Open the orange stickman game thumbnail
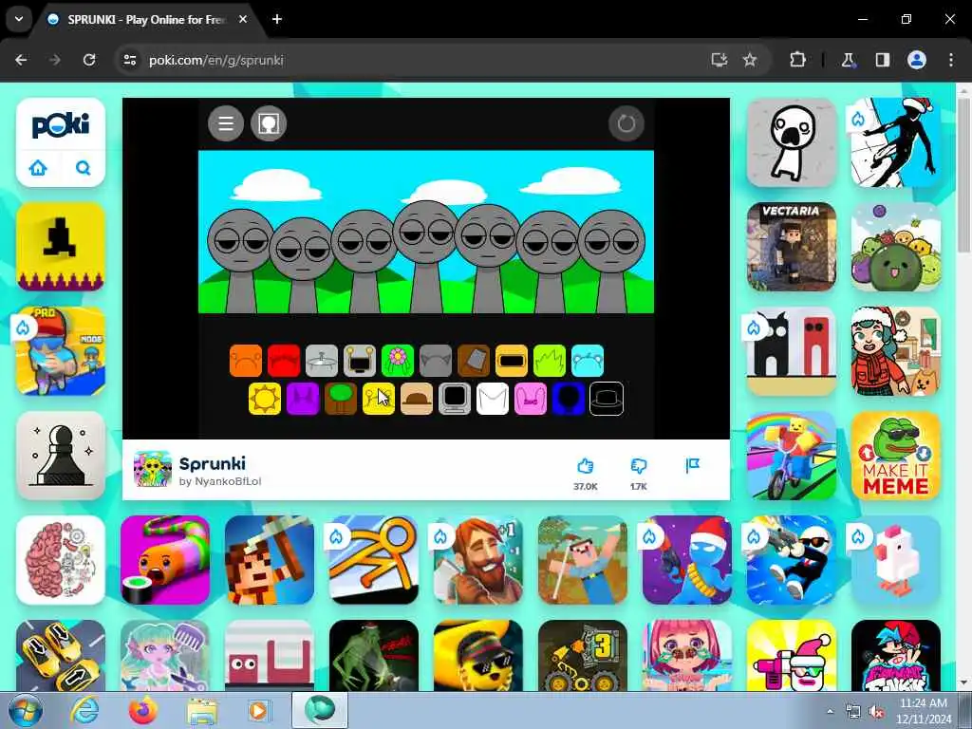This screenshot has width=972, height=729. (x=374, y=560)
